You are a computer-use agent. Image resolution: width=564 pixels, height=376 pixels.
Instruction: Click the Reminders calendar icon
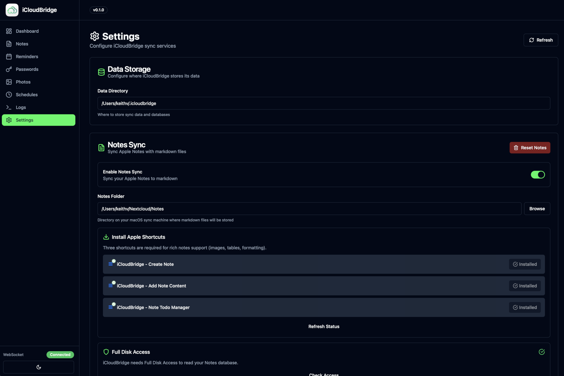point(9,56)
